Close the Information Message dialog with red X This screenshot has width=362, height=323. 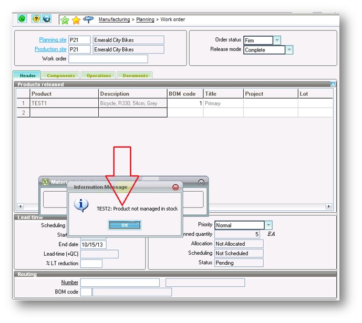click(175, 187)
